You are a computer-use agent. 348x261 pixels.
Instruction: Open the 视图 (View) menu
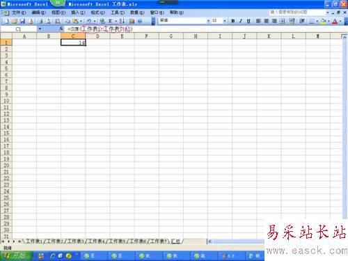tap(58, 13)
